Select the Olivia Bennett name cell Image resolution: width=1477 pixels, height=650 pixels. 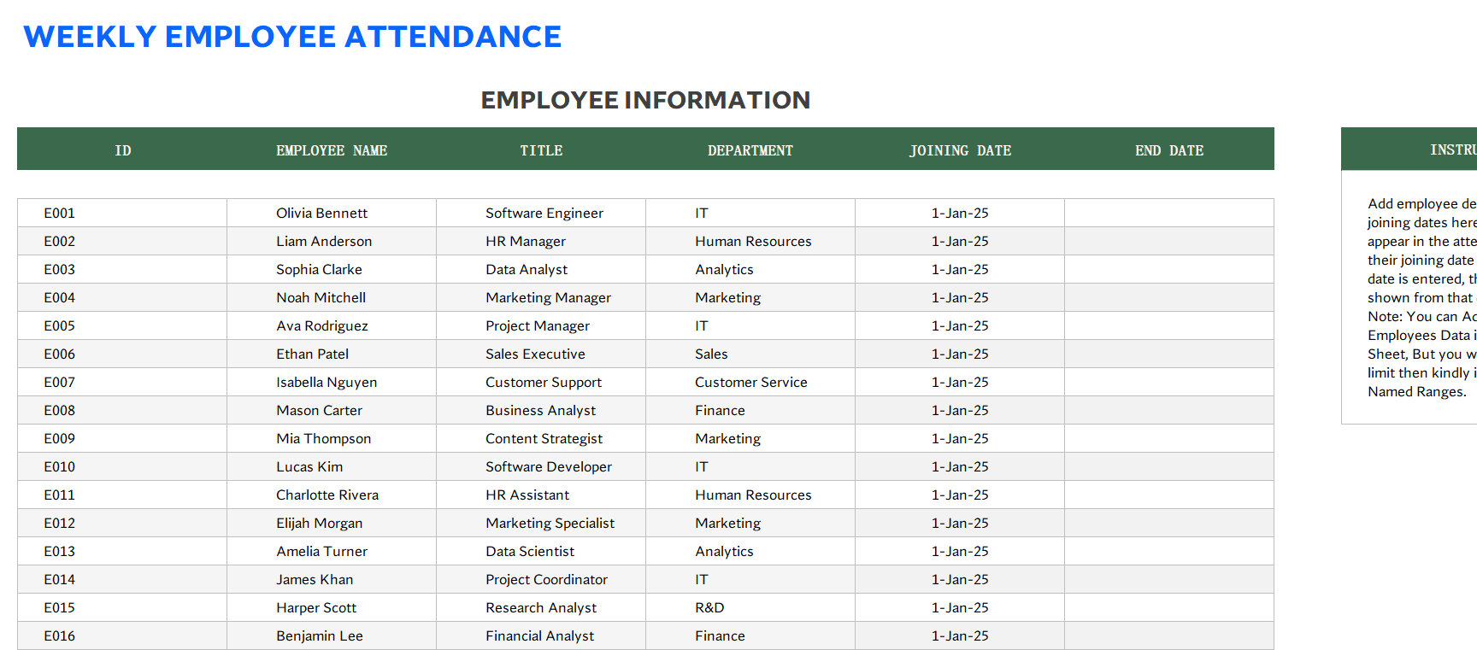click(x=332, y=213)
